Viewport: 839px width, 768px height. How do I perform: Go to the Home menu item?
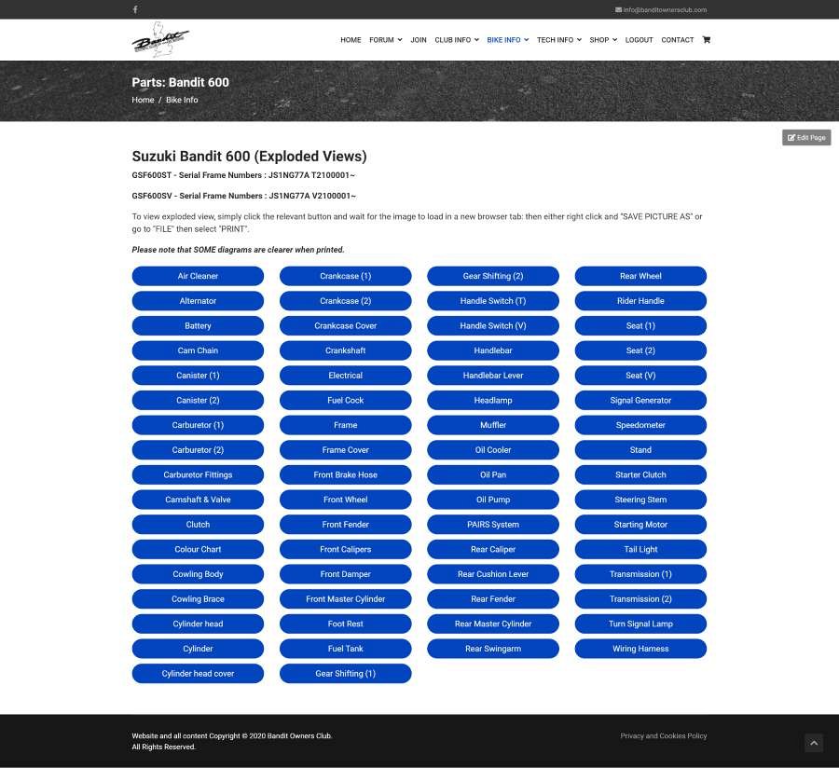[351, 40]
